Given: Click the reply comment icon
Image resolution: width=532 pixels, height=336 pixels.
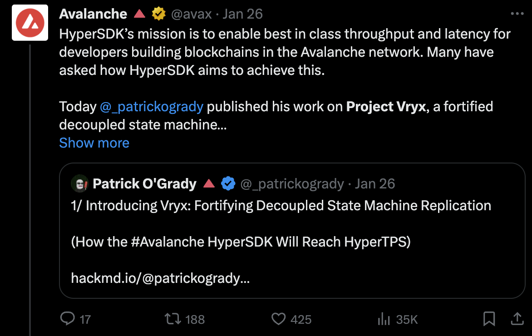Looking at the screenshot, I should (68, 319).
